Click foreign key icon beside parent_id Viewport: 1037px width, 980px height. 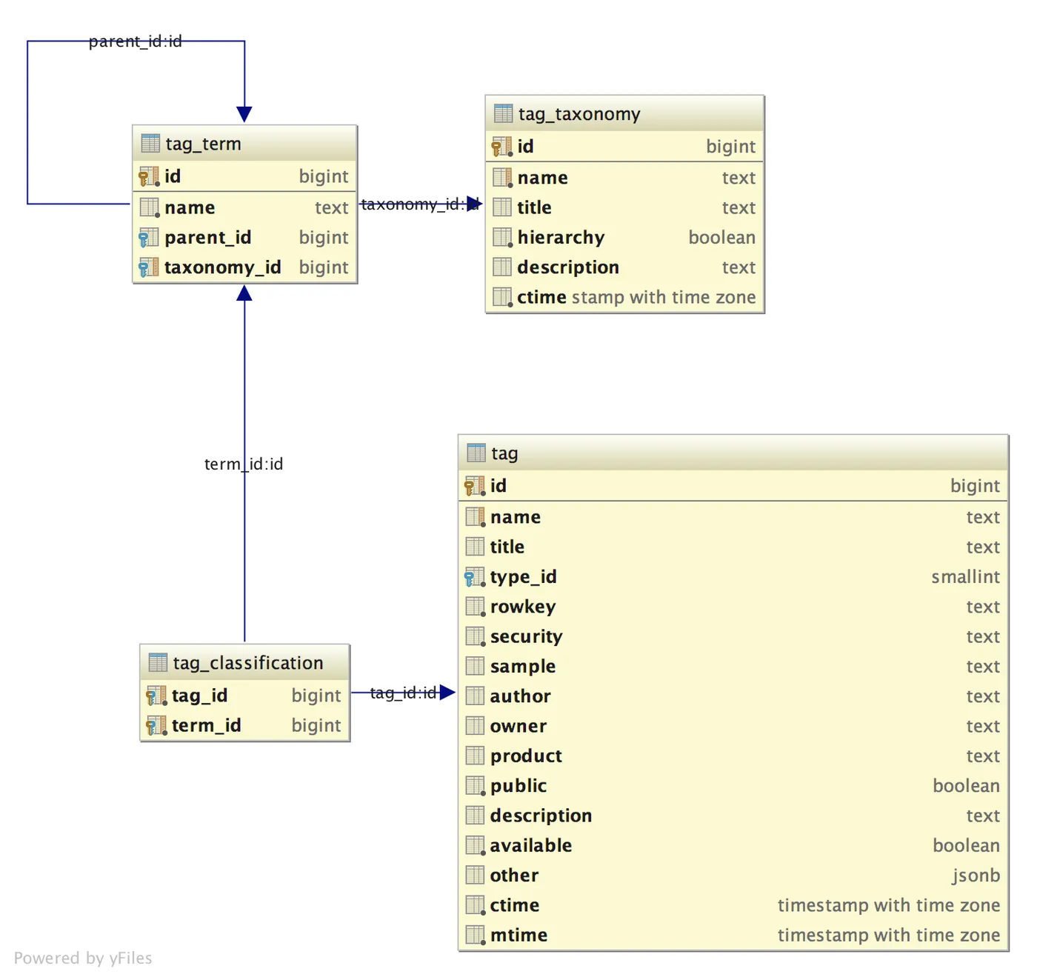148,237
